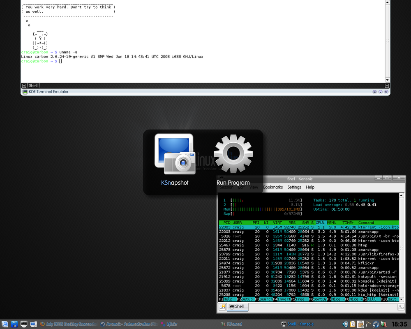Screen dimensions: 411x329
Task: Open the Bookmarks menu in Konsole
Action: (x=273, y=187)
